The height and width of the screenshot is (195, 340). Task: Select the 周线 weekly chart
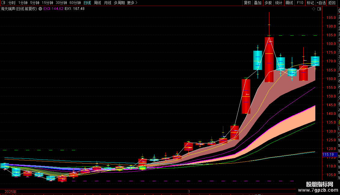(97, 3)
